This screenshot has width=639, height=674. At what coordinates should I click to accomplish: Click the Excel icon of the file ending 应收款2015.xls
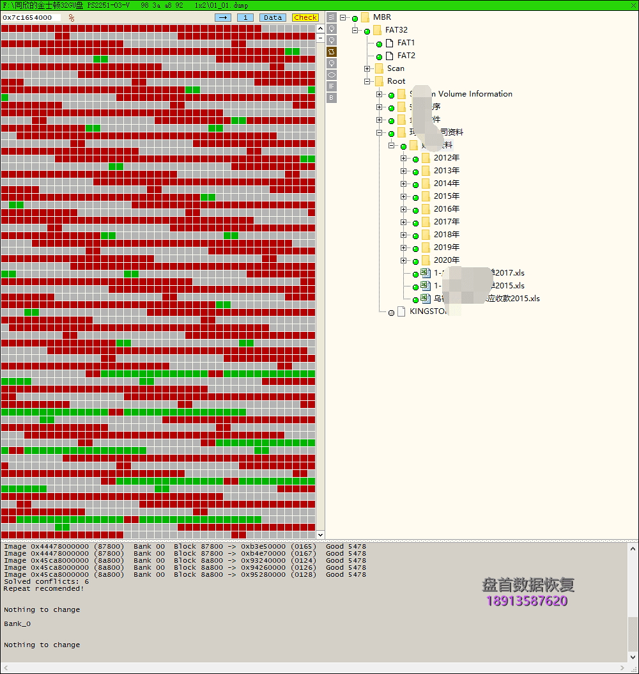[x=426, y=299]
